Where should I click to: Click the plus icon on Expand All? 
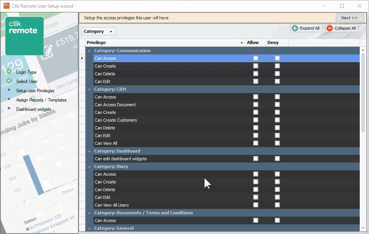[x=296, y=28]
